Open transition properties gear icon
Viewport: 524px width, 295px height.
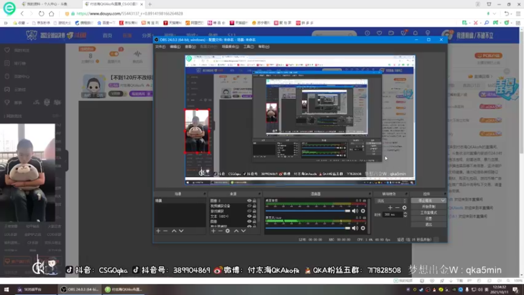[404, 208]
